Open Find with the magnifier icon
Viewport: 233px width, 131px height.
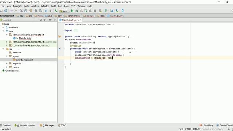pos(36,11)
